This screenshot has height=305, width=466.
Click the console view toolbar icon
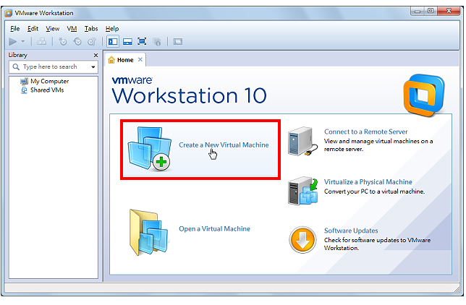coord(178,42)
